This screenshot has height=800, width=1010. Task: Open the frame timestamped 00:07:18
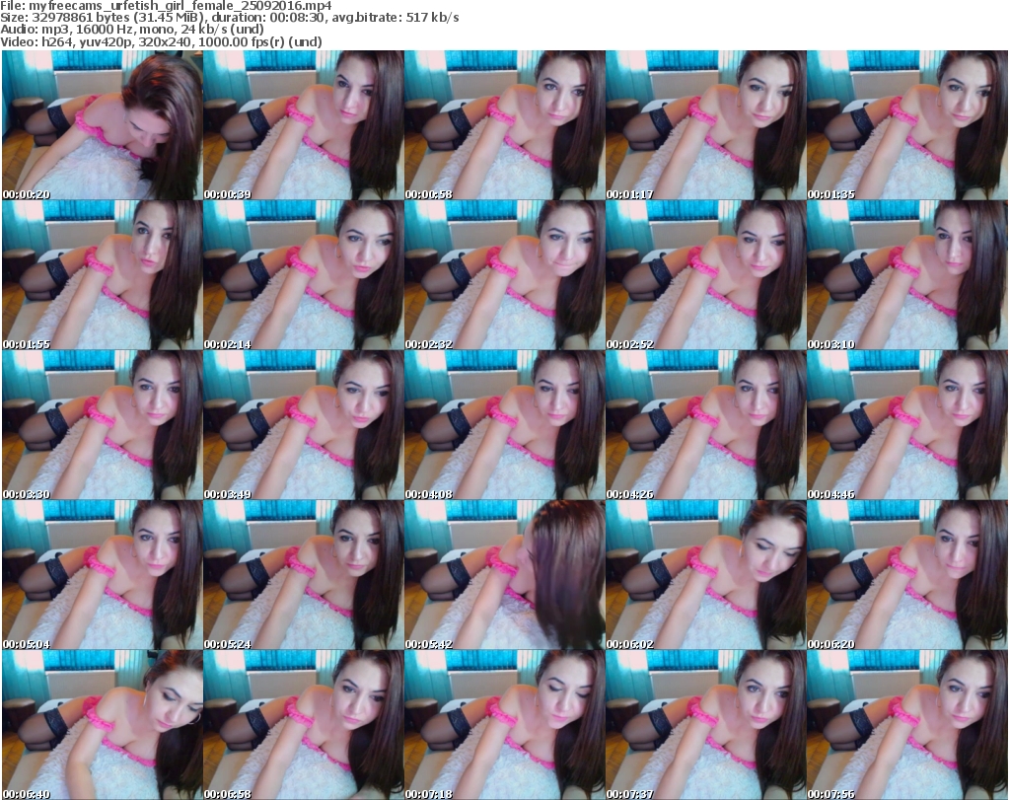click(x=504, y=725)
